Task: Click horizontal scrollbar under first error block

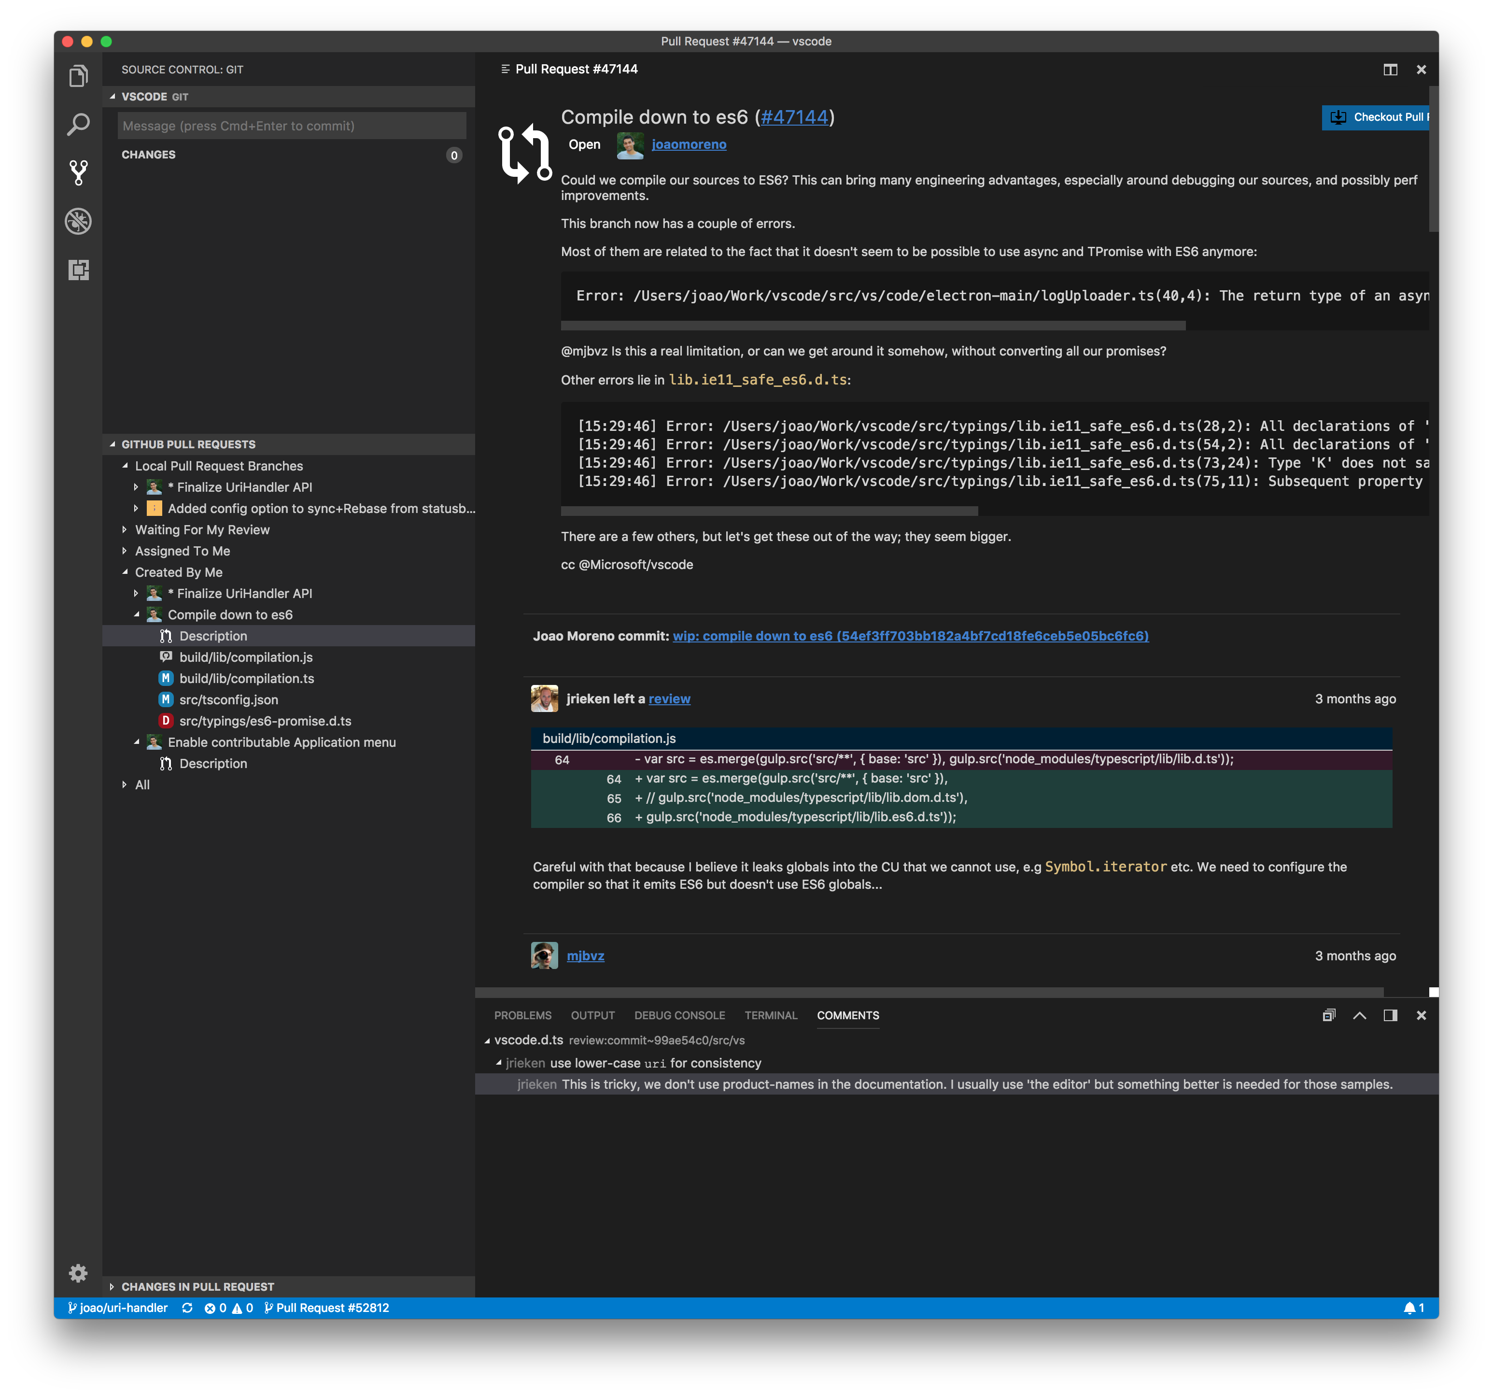Action: click(x=873, y=326)
